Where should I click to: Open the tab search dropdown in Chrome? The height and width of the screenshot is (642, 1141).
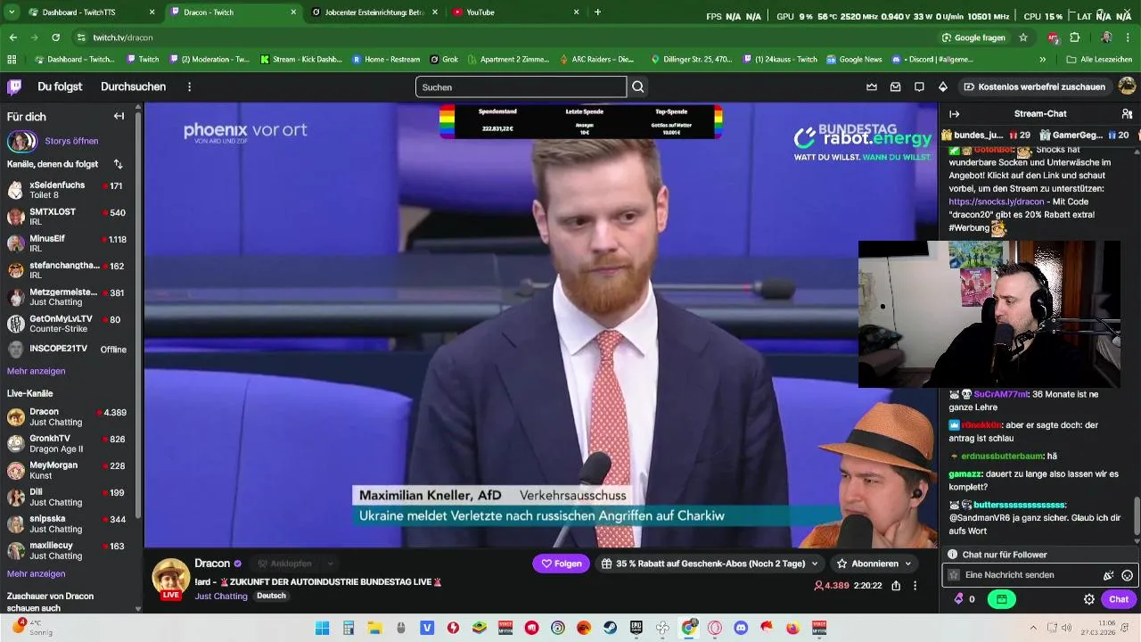pyautogui.click(x=12, y=12)
